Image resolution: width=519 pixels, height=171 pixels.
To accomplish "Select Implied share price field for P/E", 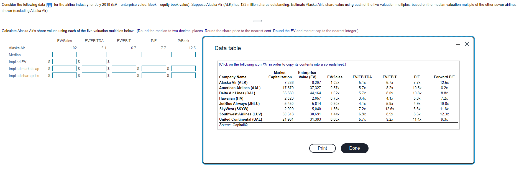I will click(154, 75).
